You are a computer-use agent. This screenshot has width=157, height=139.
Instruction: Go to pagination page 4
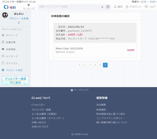click(x=100, y=65)
